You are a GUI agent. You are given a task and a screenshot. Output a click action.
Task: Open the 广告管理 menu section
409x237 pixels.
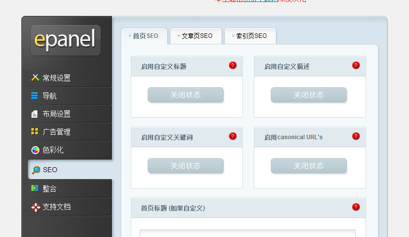pos(68,132)
